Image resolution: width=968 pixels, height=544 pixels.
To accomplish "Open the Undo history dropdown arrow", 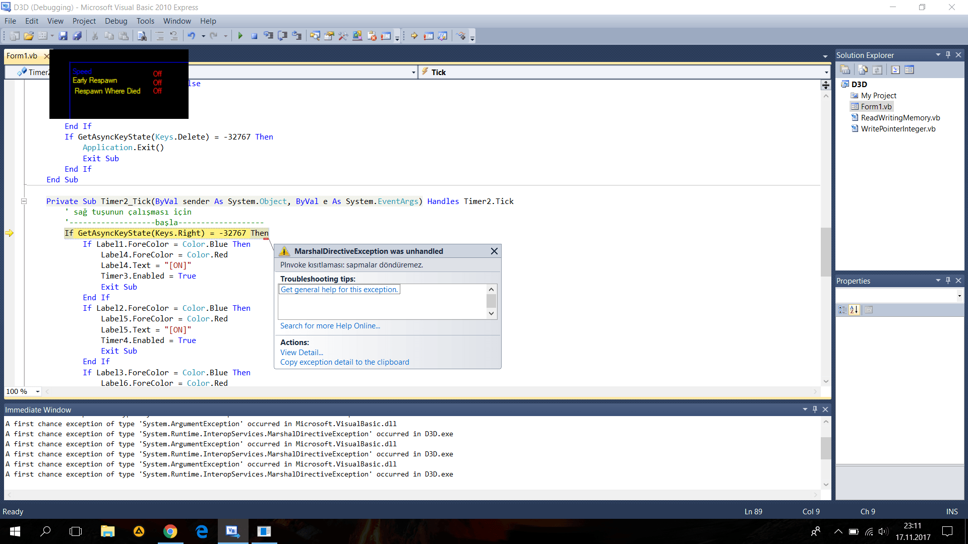I will 203,36.
